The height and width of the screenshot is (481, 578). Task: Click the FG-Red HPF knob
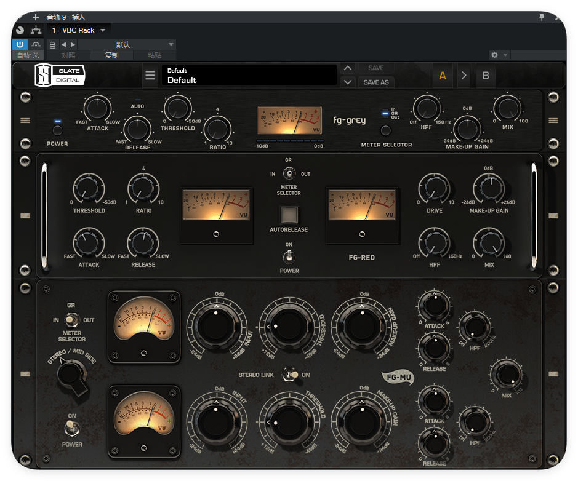pos(434,243)
